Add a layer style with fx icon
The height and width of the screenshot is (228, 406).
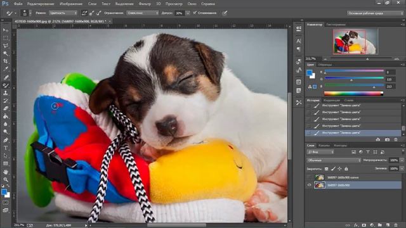pyautogui.click(x=356, y=225)
